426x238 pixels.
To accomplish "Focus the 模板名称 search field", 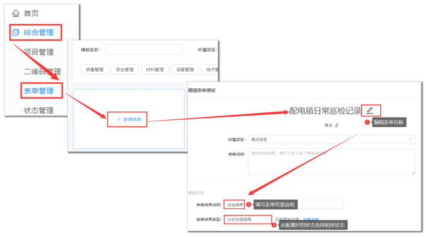I will [144, 50].
